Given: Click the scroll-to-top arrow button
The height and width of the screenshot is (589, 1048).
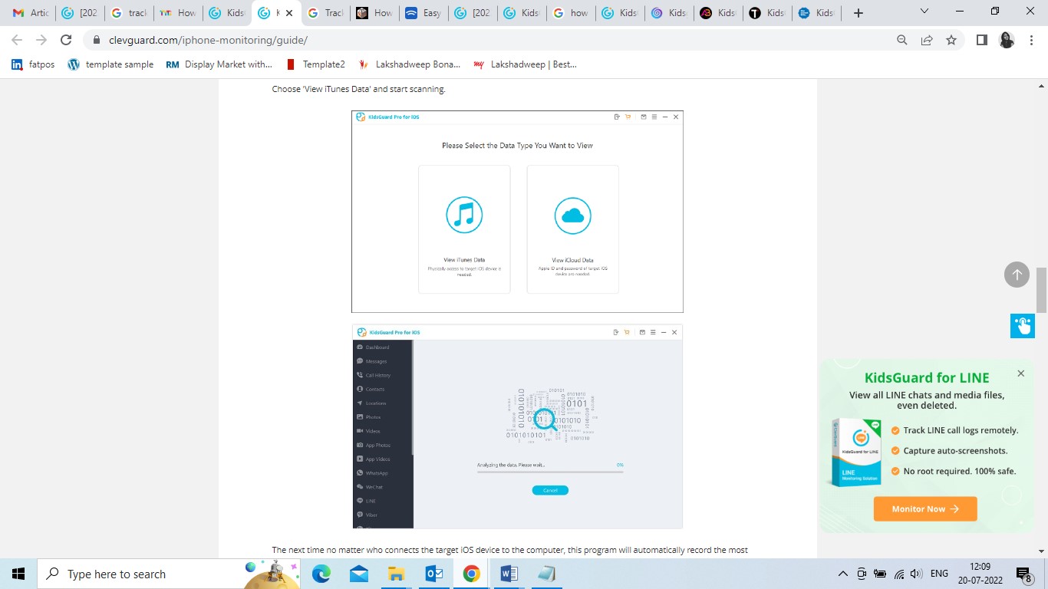Looking at the screenshot, I should pyautogui.click(x=1017, y=275).
